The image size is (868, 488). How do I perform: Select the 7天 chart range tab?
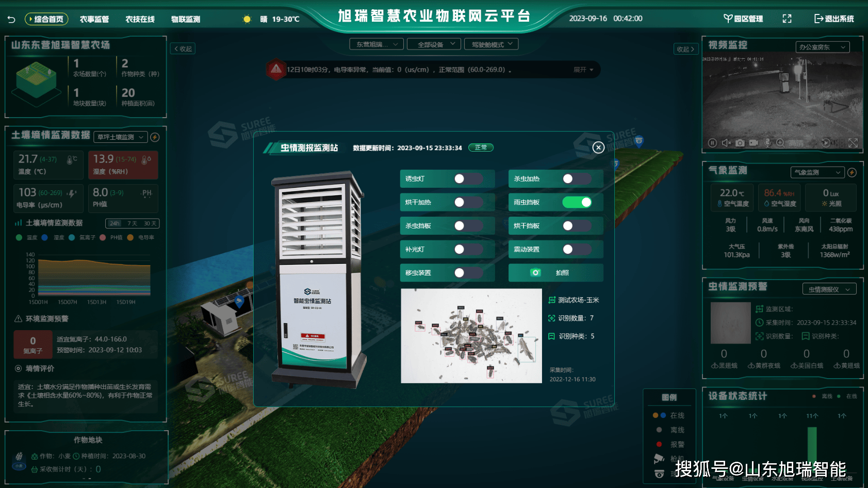(133, 223)
